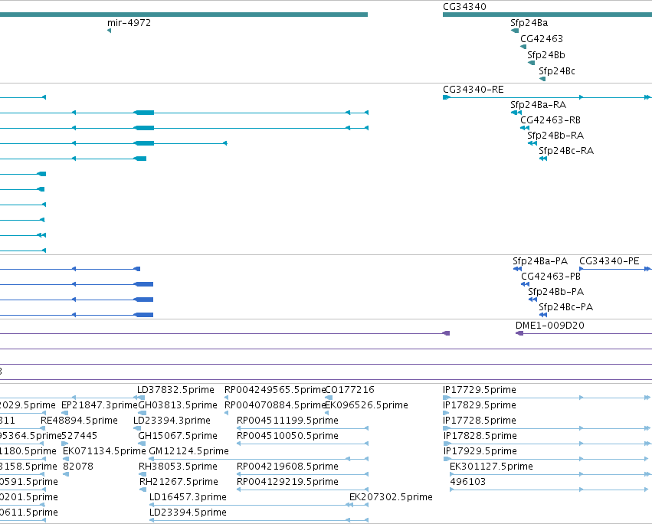The width and height of the screenshot is (652, 524).
Task: Click the CG42463-PB protein label
Action: point(551,277)
